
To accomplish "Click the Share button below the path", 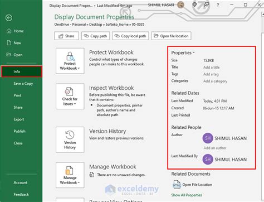I will 66,36.
